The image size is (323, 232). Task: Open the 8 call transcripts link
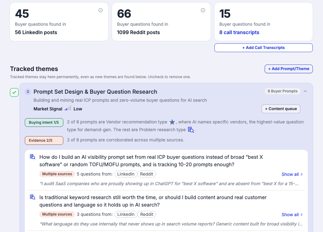pyautogui.click(x=239, y=32)
